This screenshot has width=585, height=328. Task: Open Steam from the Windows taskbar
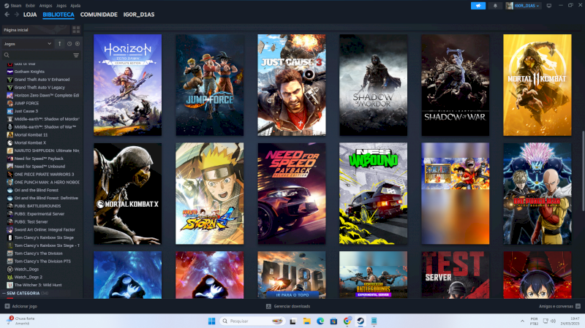click(361, 321)
